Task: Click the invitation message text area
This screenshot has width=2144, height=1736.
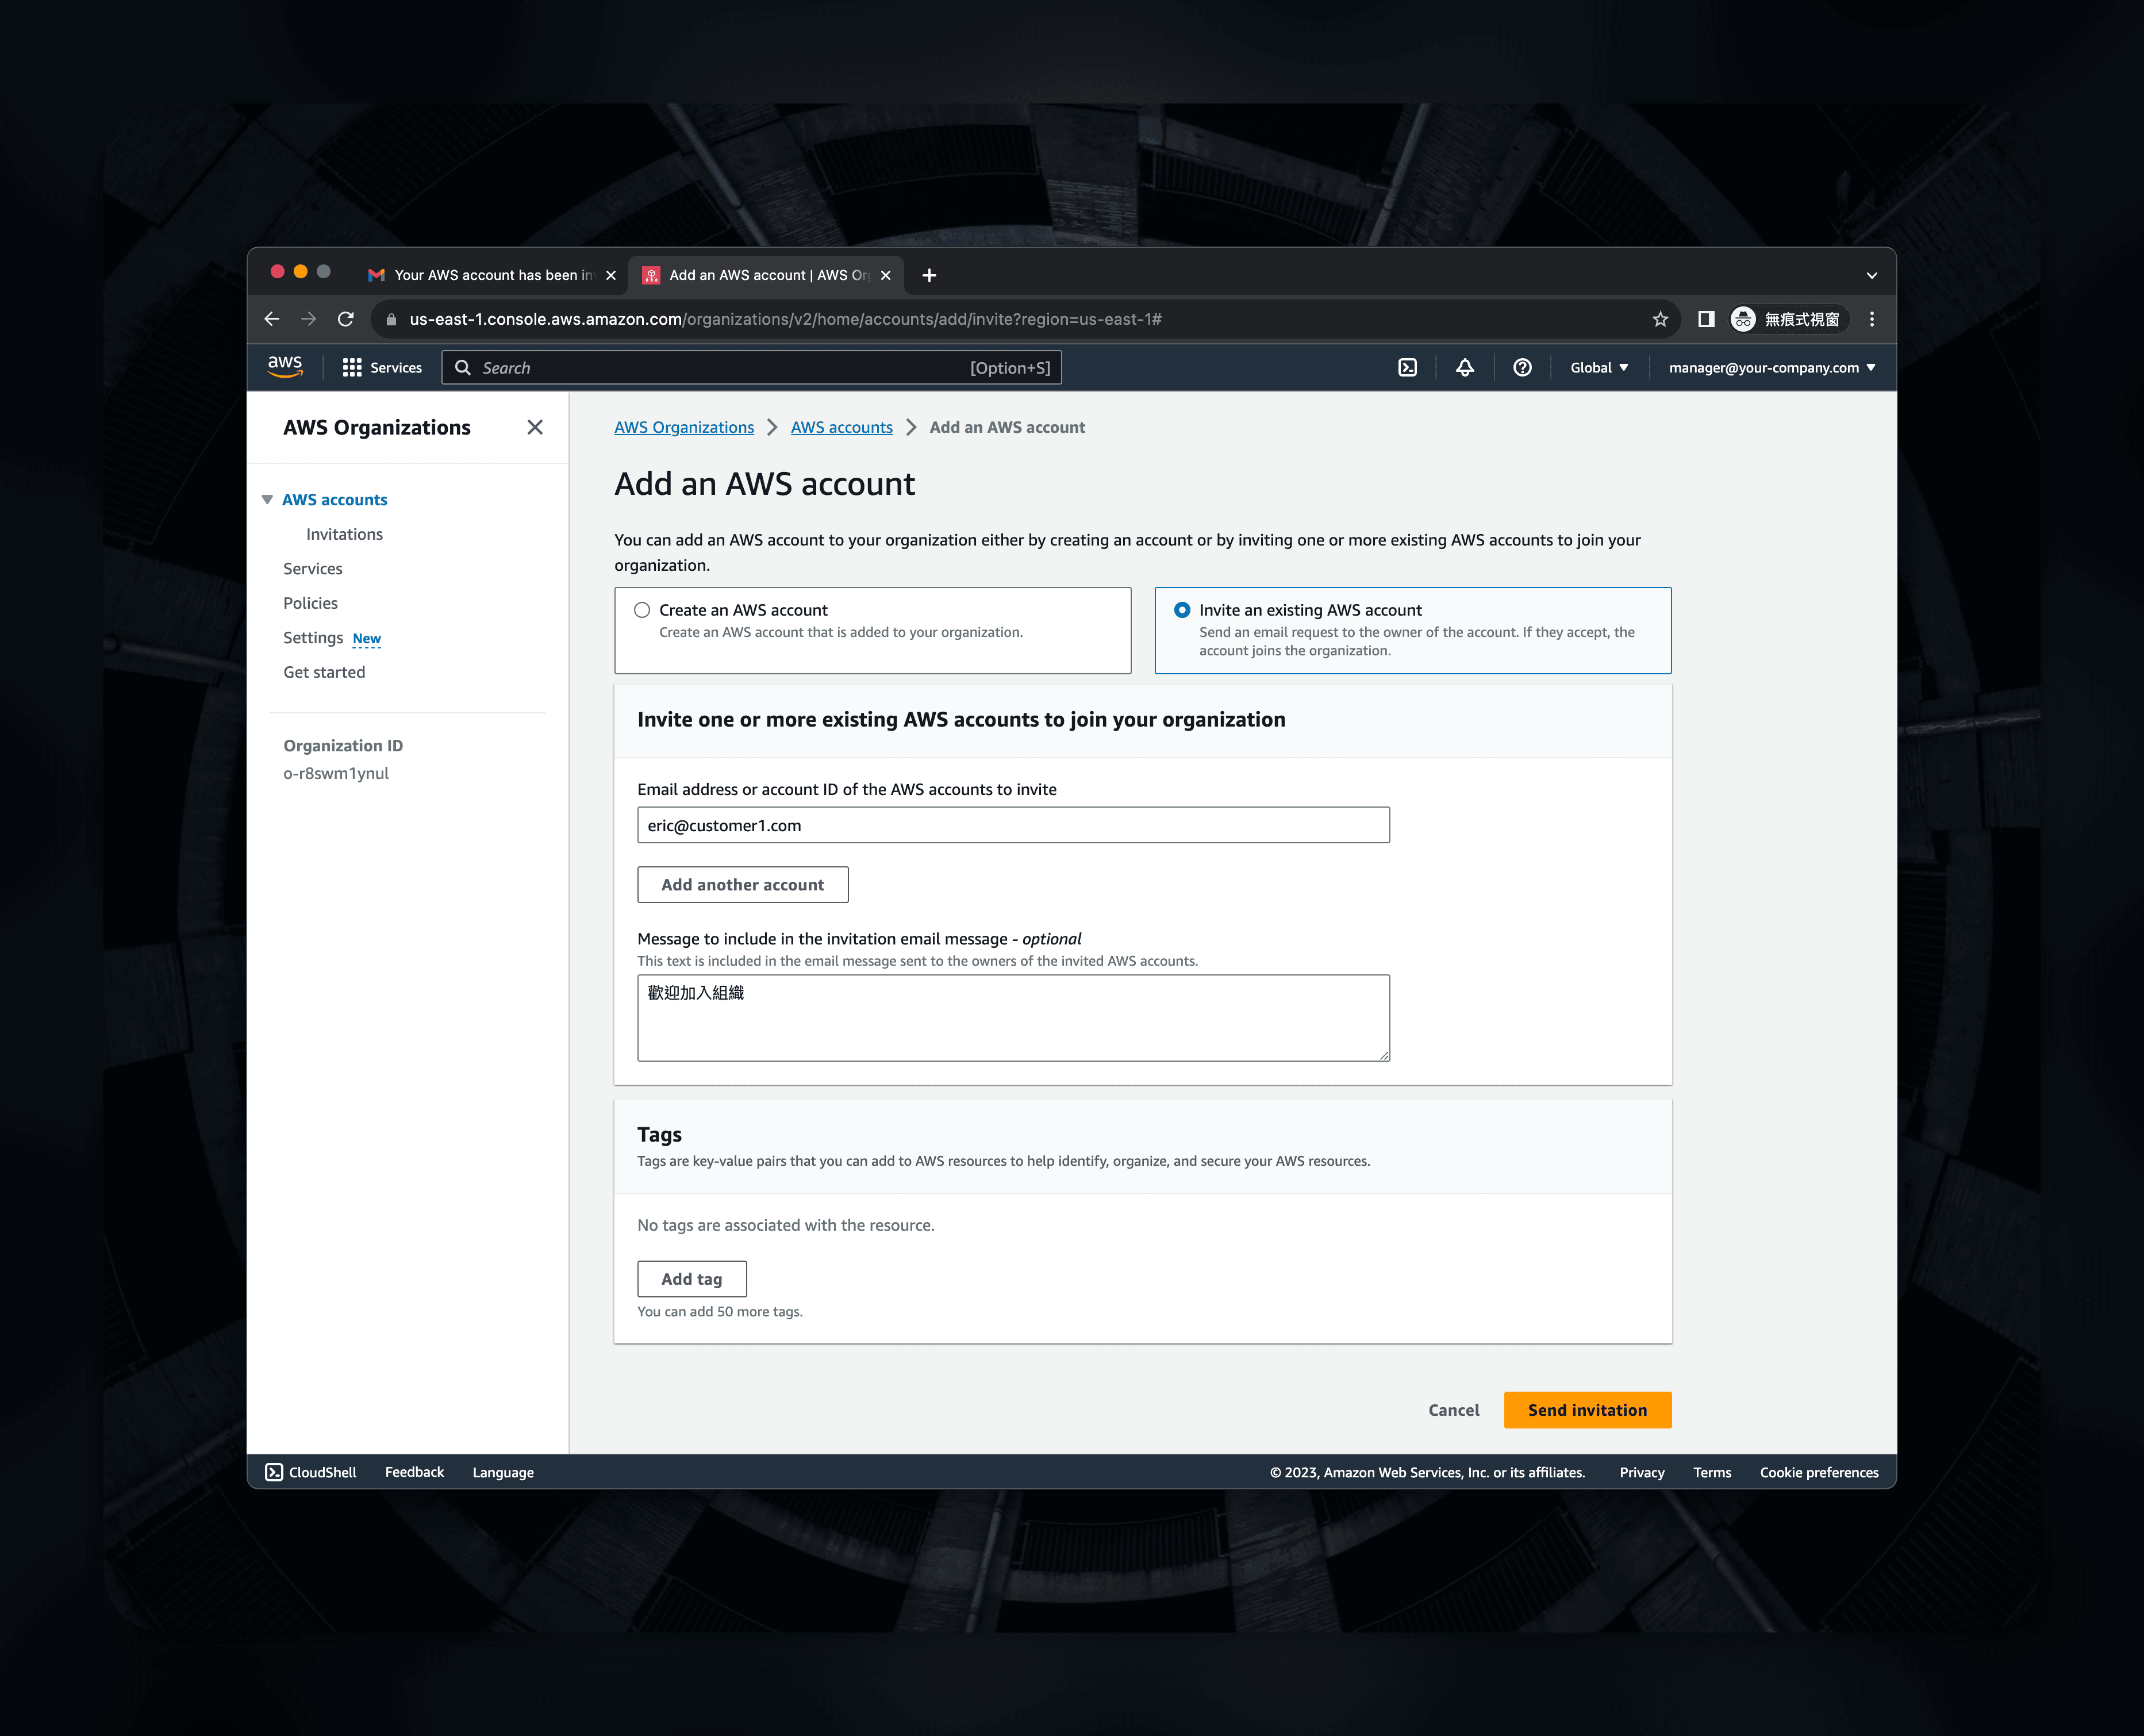Action: point(1013,1018)
